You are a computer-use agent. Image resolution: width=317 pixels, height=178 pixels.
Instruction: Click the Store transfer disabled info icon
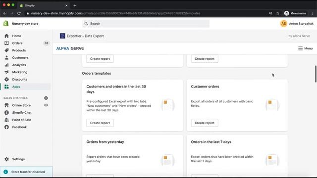(5, 172)
